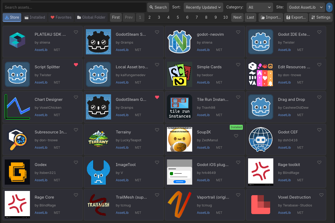Open the Sort dropdown Recently Updated
The width and height of the screenshot is (335, 223).
(203, 7)
